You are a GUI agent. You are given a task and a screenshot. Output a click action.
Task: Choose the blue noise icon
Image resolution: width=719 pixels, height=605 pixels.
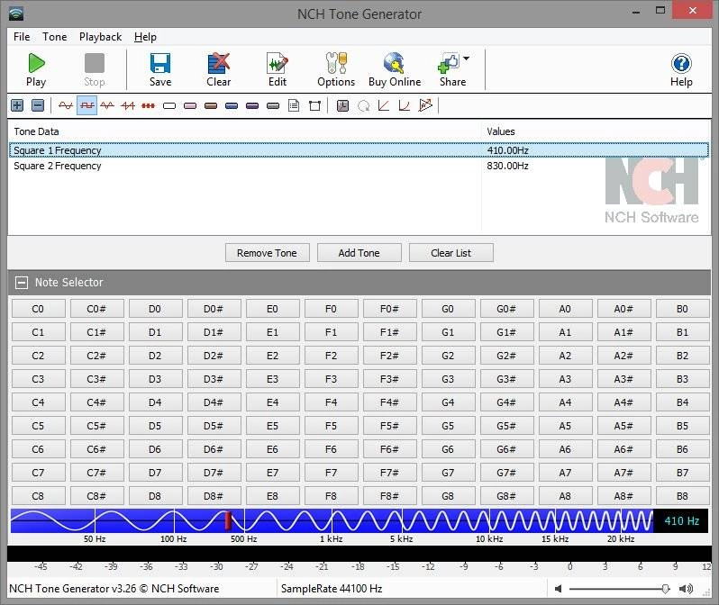point(232,106)
